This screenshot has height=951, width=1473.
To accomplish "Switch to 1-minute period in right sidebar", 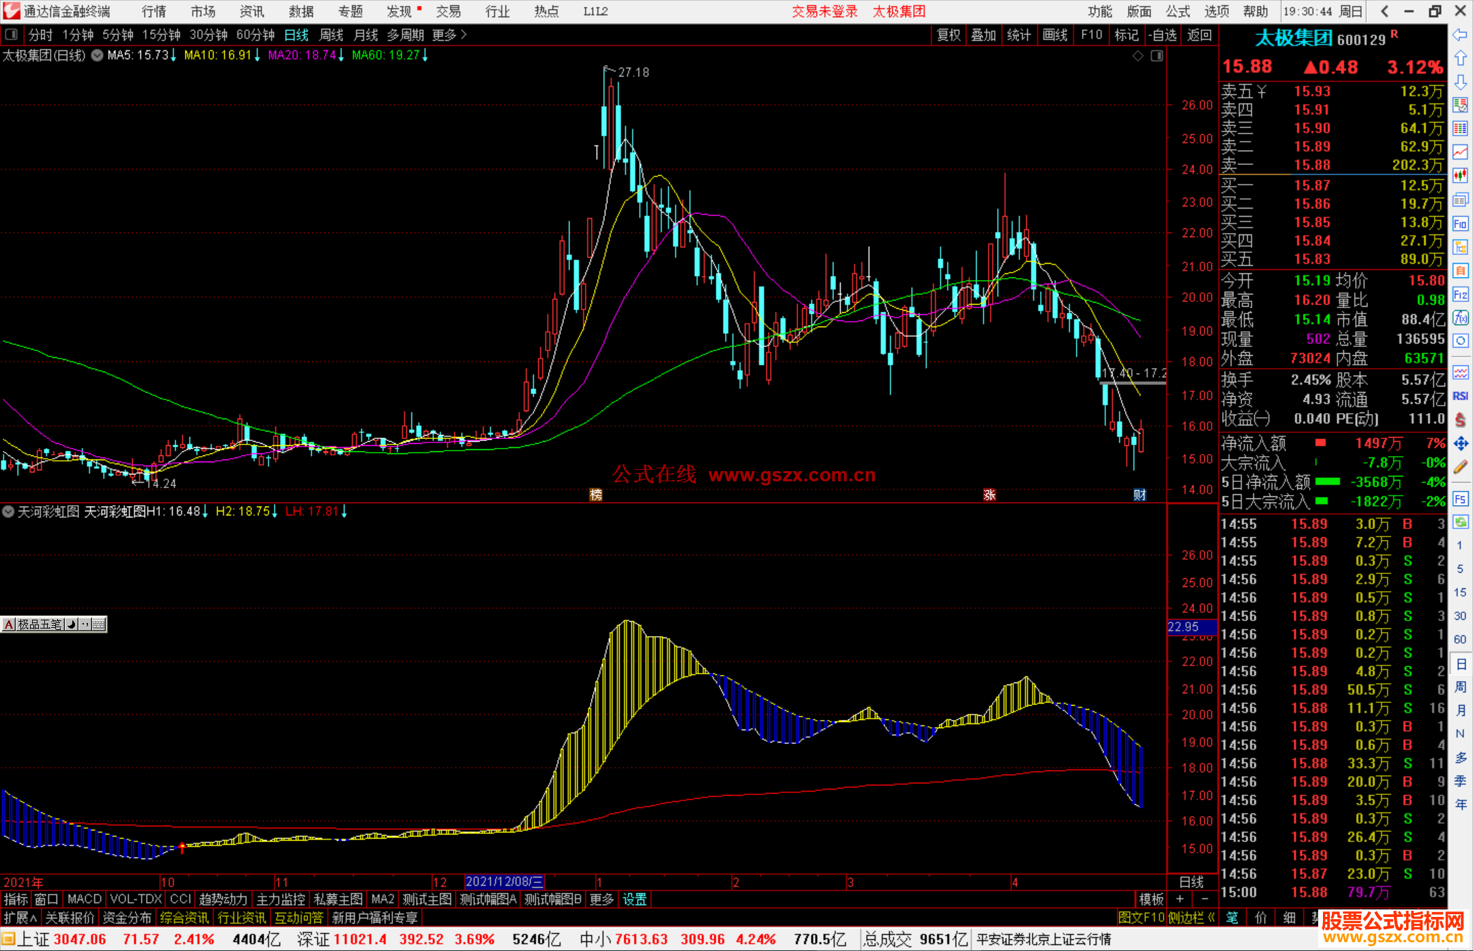I will pos(1460,545).
